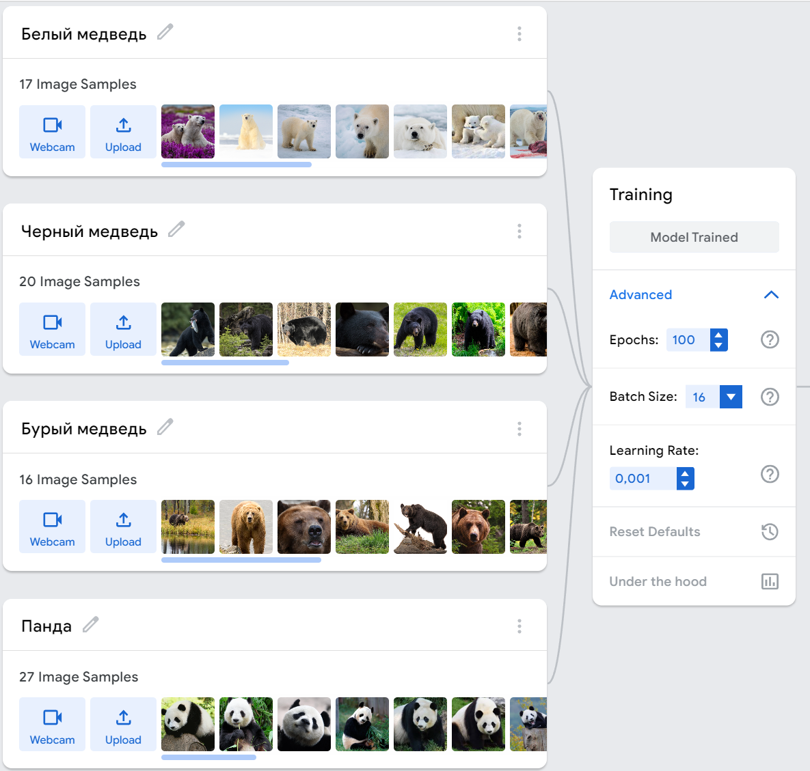Screen dimensions: 810x771
Task: Click the Панда class title
Action: [x=46, y=626]
